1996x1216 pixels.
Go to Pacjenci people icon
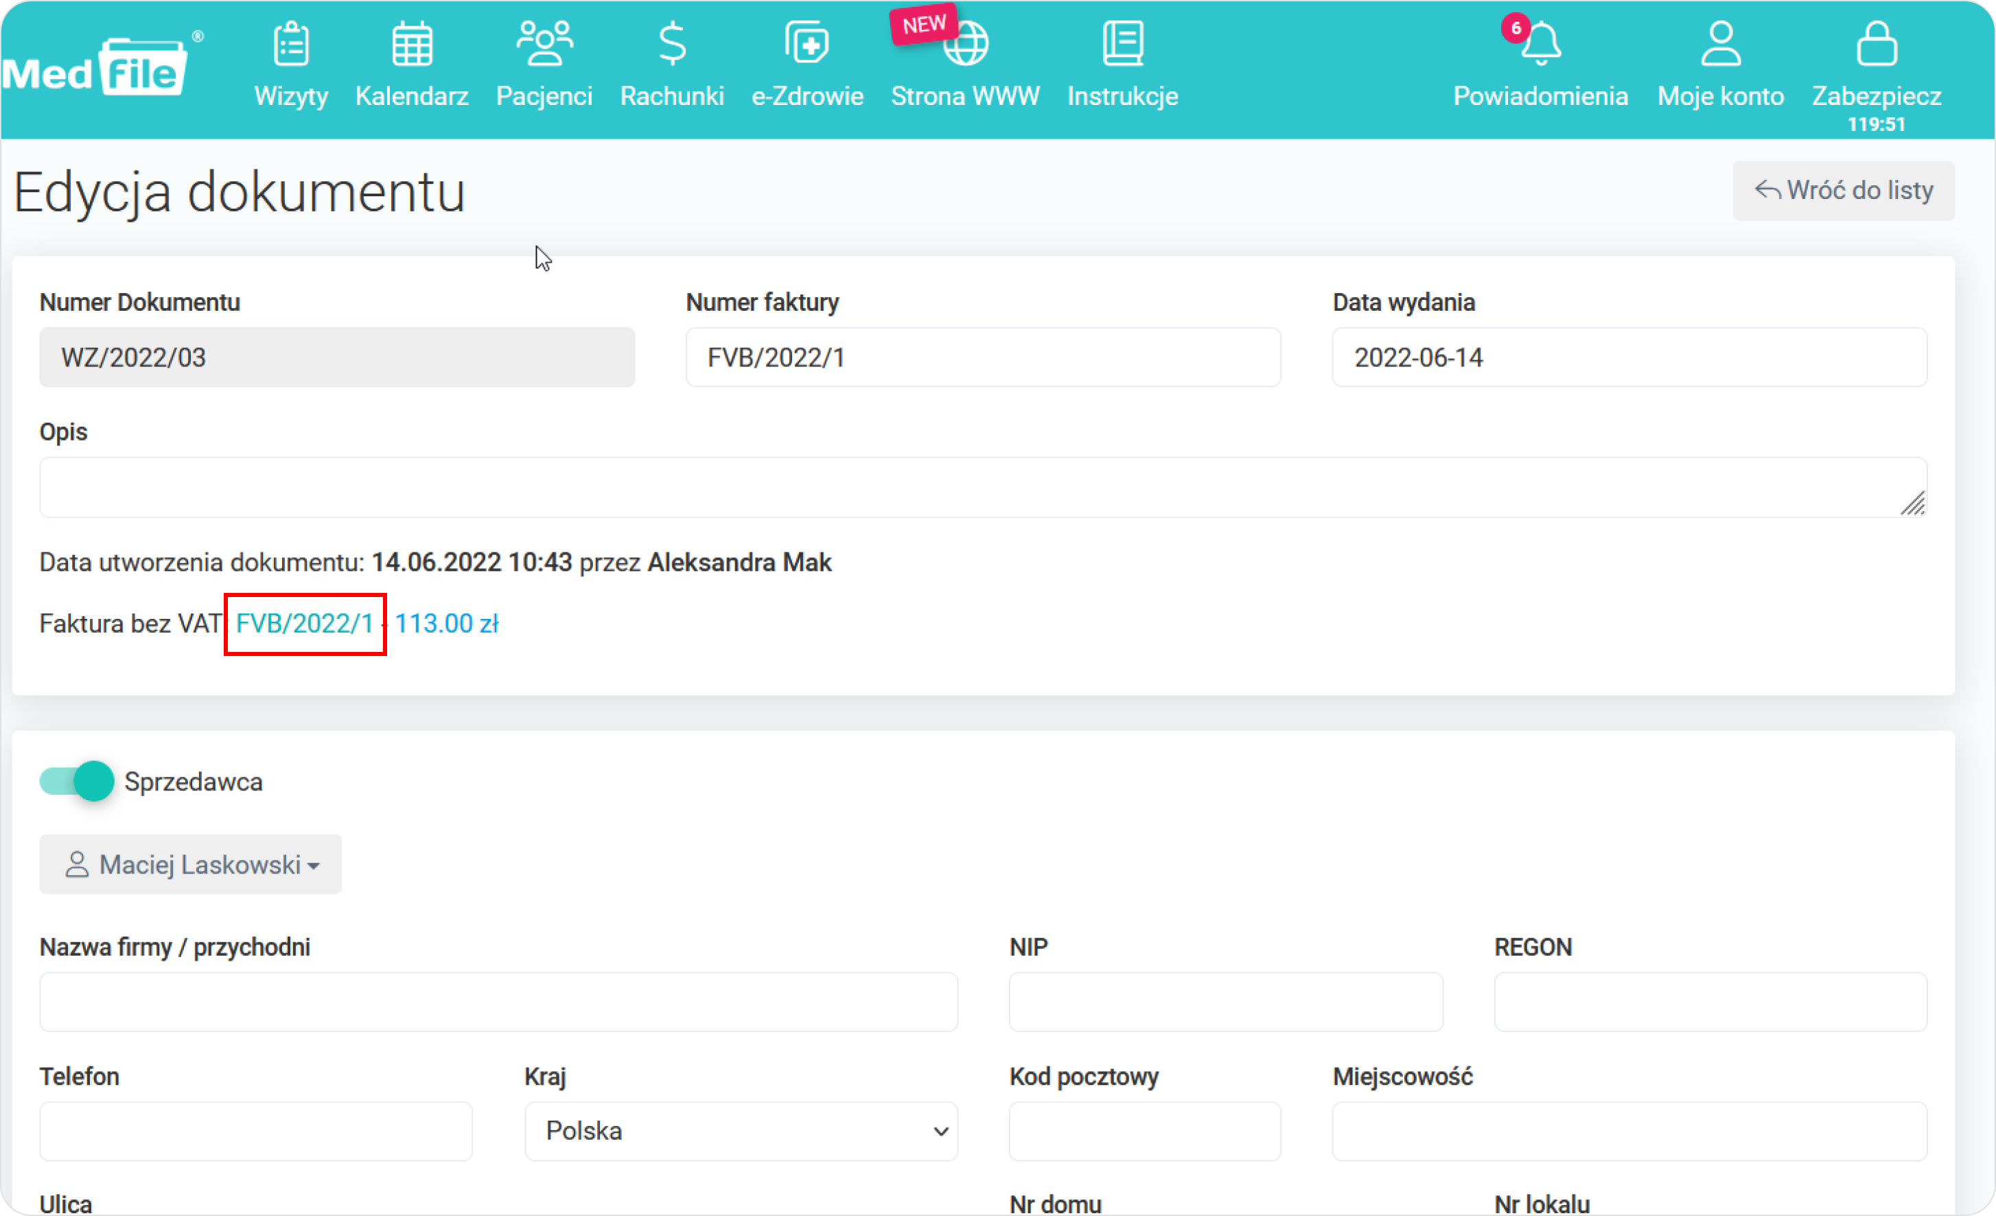pos(544,44)
